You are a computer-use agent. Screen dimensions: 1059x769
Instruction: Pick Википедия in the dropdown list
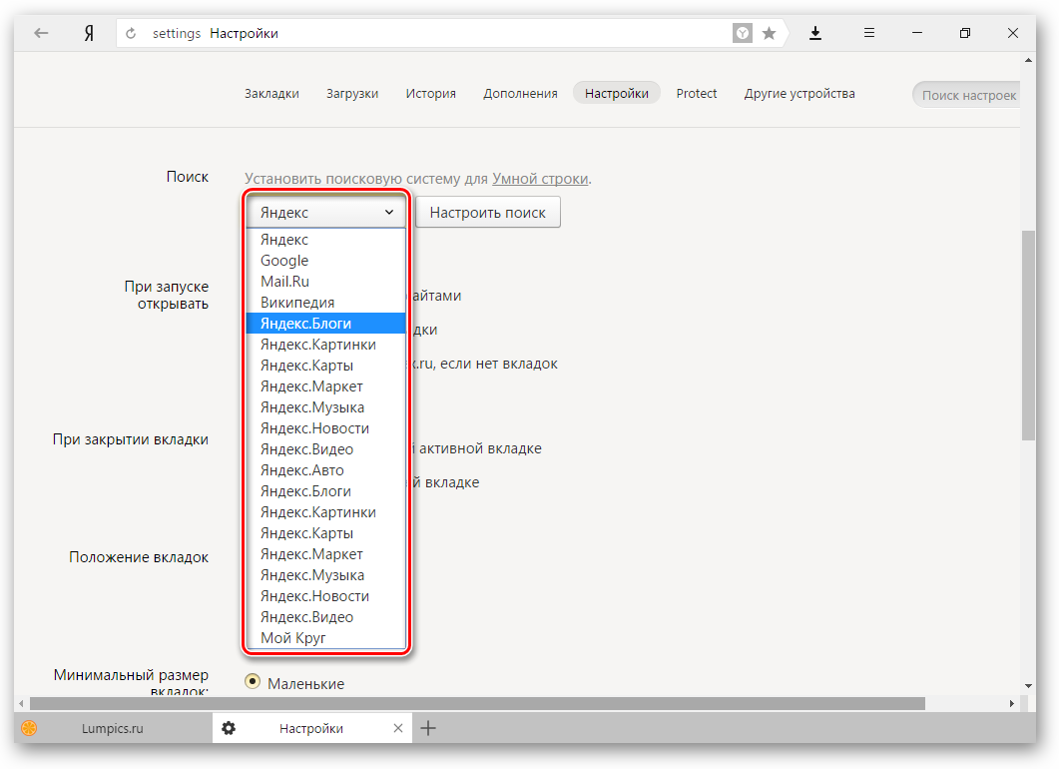(x=297, y=303)
